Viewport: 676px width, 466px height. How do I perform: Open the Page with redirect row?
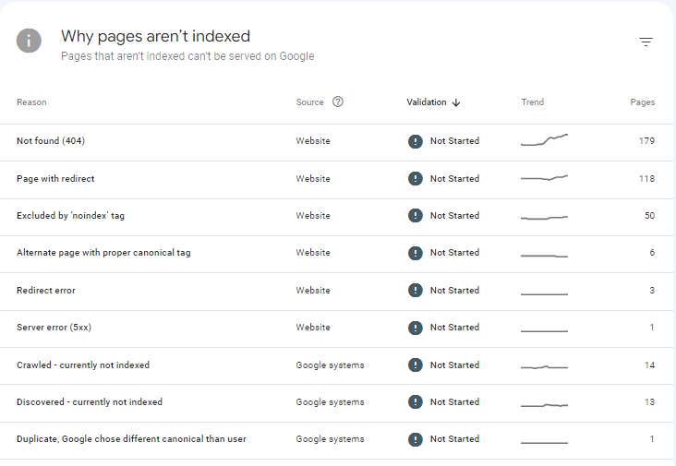click(x=336, y=180)
